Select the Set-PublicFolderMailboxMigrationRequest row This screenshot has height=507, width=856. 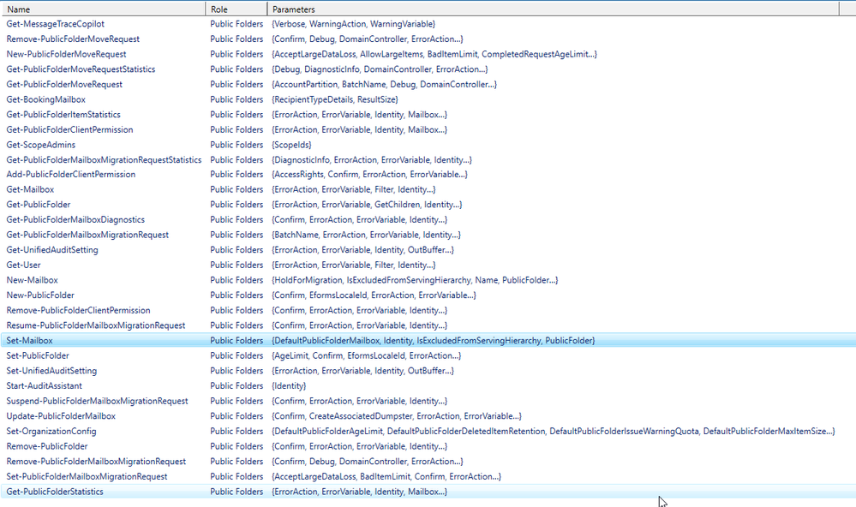tap(428, 476)
